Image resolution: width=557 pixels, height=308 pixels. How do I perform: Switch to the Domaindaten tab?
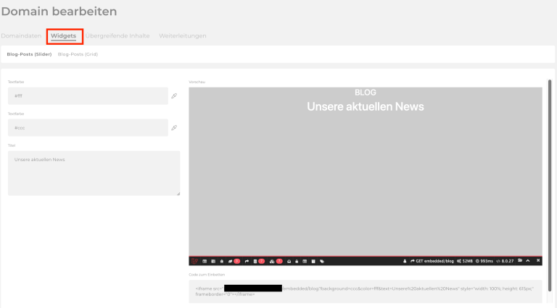20,35
